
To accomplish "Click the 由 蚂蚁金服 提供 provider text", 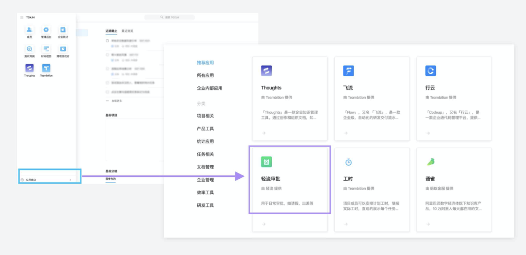I will 439,188.
